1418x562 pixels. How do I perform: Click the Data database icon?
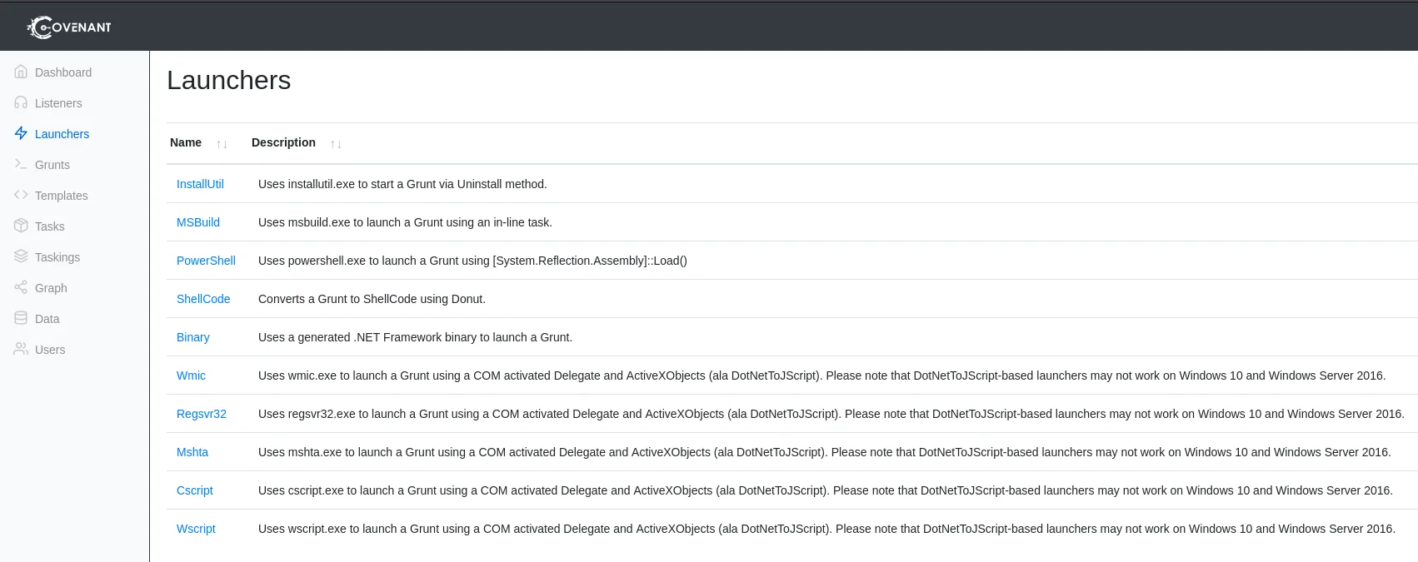[21, 319]
